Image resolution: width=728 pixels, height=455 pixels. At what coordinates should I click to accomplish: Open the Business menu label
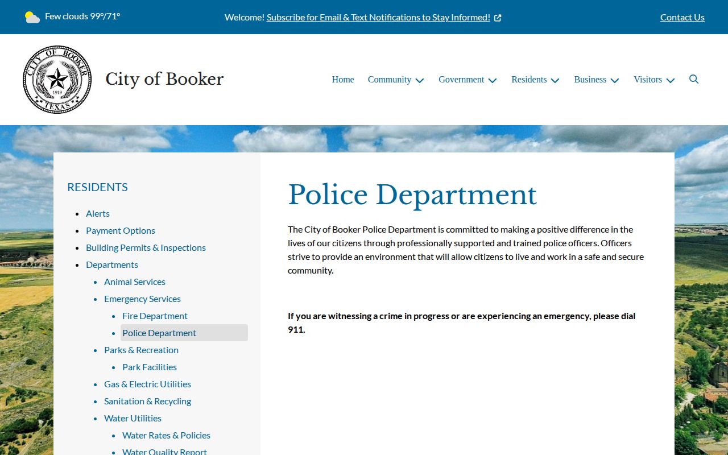click(590, 80)
